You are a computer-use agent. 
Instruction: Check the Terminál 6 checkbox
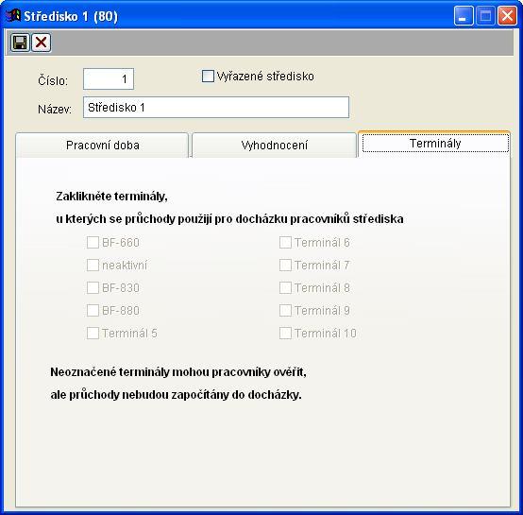click(x=285, y=242)
